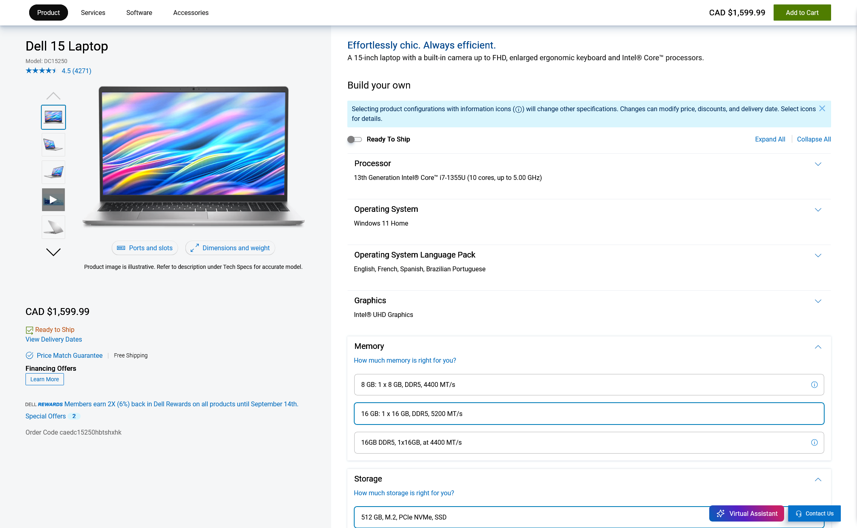
Task: Click Collapse All link
Action: click(814, 139)
